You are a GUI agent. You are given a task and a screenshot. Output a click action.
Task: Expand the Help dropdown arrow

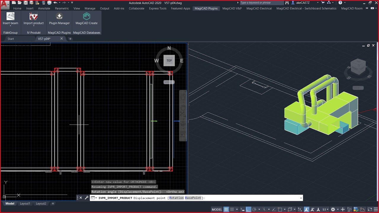click(345, 3)
